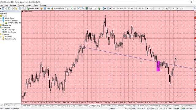Open the indicators list dropdown
The image size is (196, 110).
pyautogui.click(x=100, y=9)
